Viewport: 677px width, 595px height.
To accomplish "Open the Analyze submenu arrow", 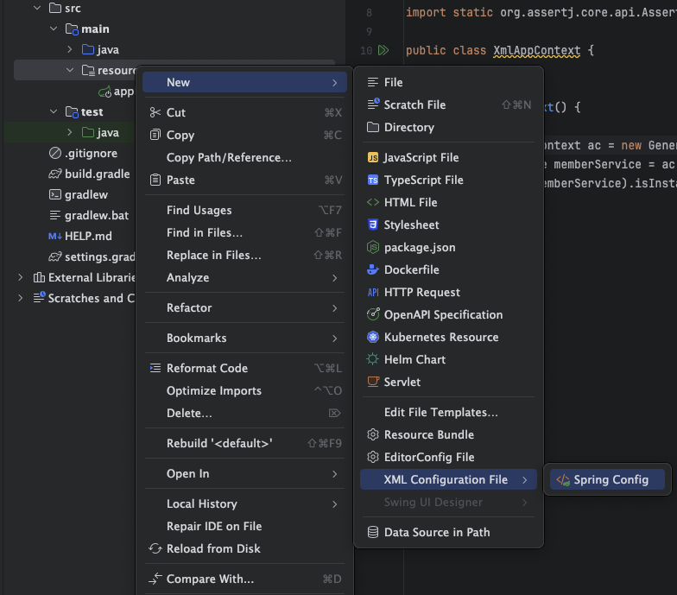I will coord(335,278).
